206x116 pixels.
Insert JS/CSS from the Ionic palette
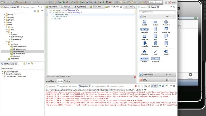point(145,23)
